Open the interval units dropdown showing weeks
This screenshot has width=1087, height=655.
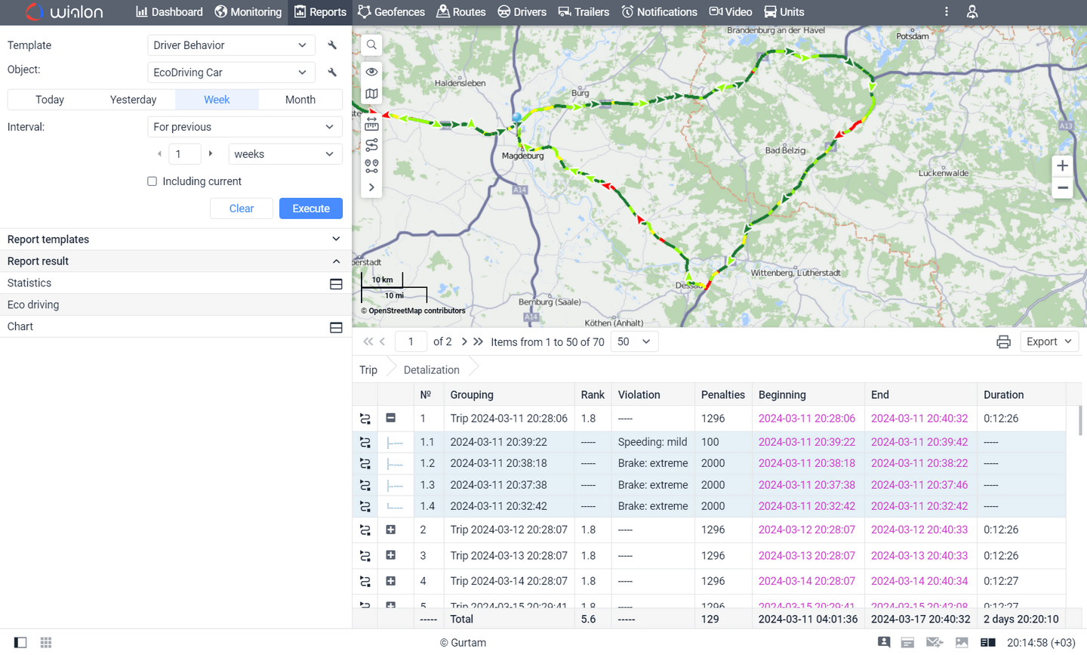pyautogui.click(x=285, y=154)
